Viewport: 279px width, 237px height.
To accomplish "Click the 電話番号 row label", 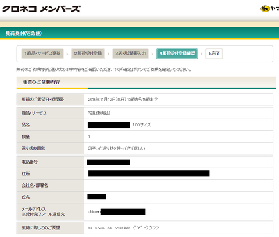I will click(x=30, y=162).
